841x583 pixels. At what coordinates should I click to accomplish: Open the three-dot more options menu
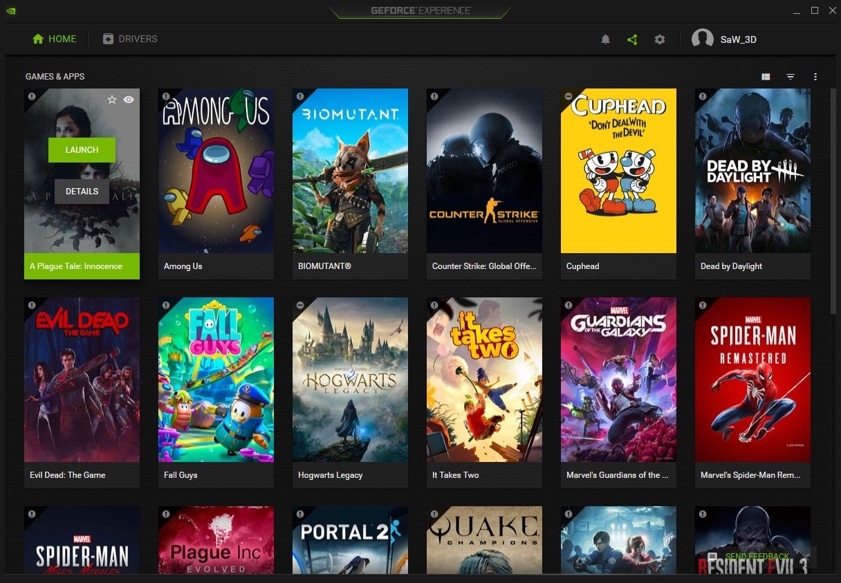[x=815, y=77]
